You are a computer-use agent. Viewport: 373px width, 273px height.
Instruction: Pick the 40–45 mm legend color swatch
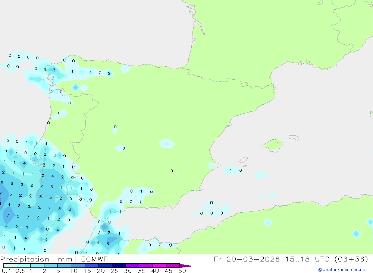pos(159,266)
